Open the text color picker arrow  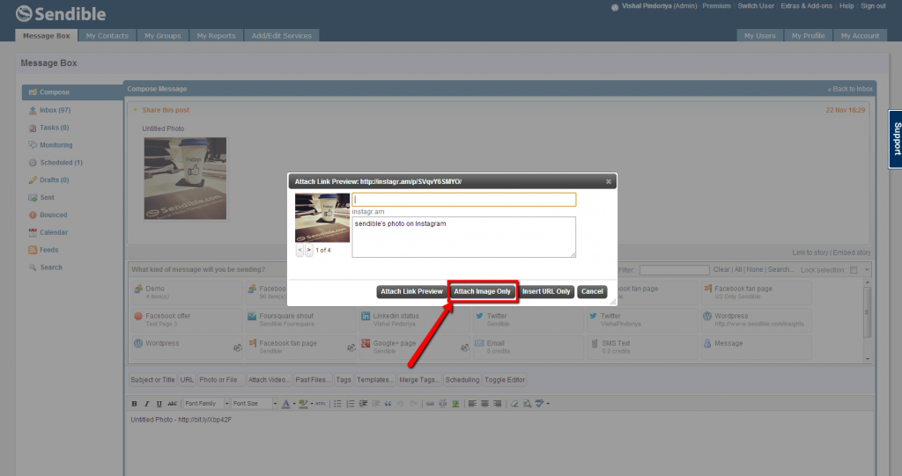tap(293, 404)
